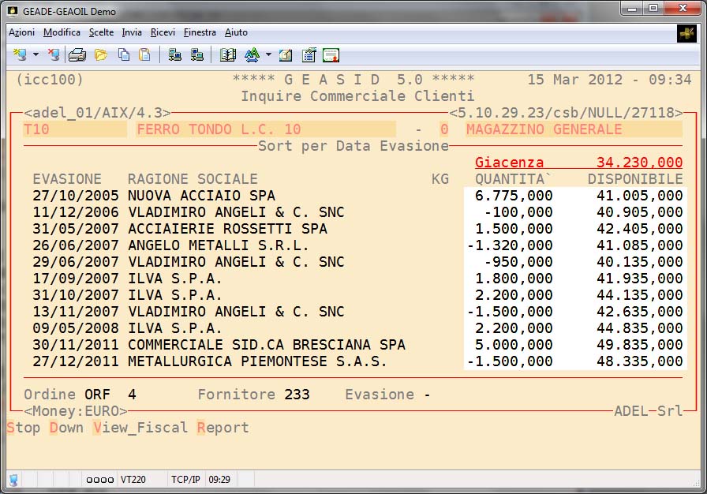The image size is (707, 494).
Task: Open the dropdown arrow beside new connection
Action: point(36,55)
